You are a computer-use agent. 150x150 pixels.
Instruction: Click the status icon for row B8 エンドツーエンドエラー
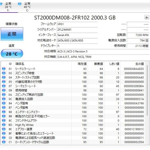click(4, 112)
